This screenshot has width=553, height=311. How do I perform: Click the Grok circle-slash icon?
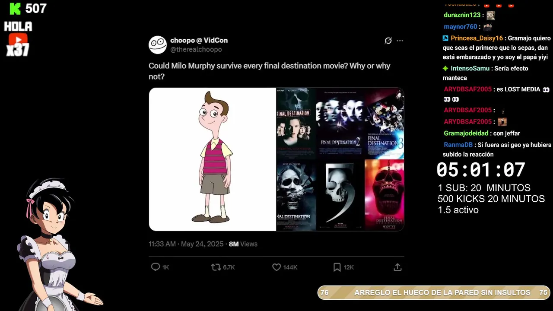tap(388, 41)
